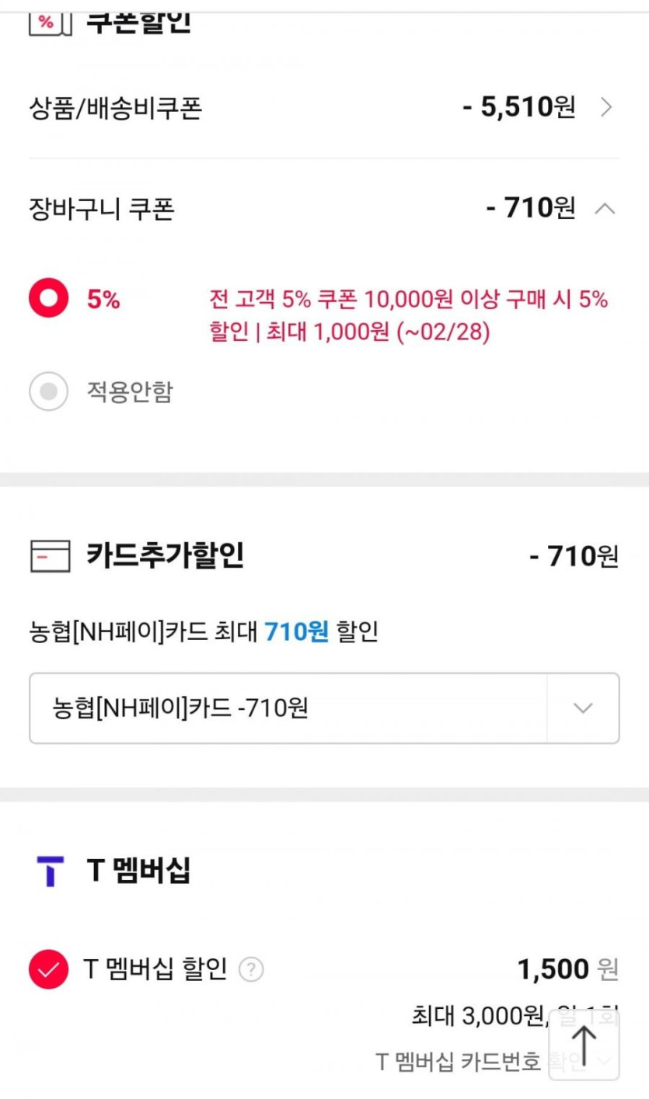Click the coupon discount percent icon
Image resolution: width=649 pixels, height=1099 pixels.
(x=50, y=22)
